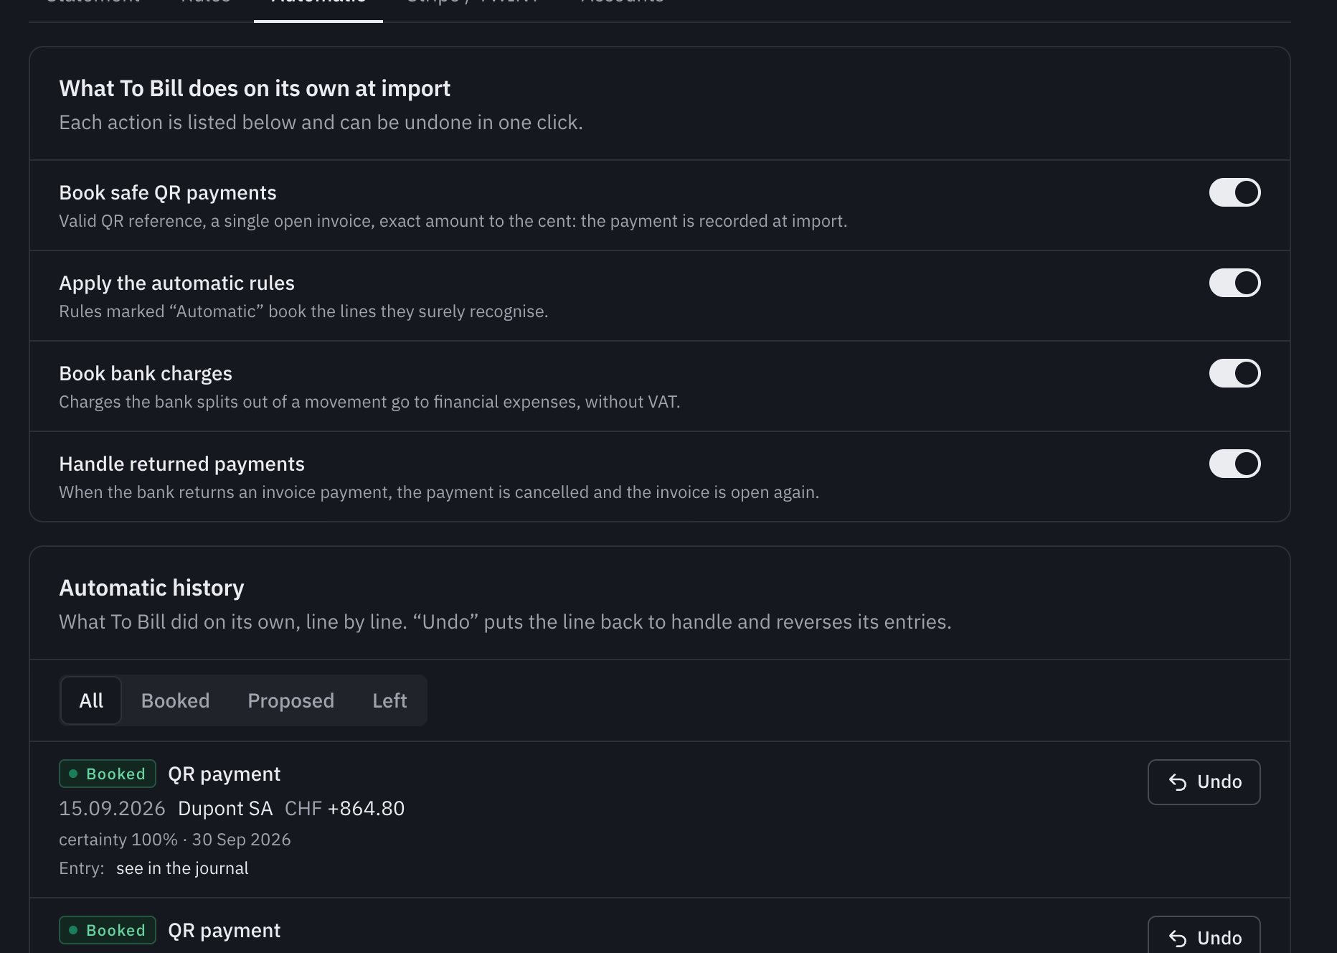Click the Booked badge on the second QR payment

(108, 930)
